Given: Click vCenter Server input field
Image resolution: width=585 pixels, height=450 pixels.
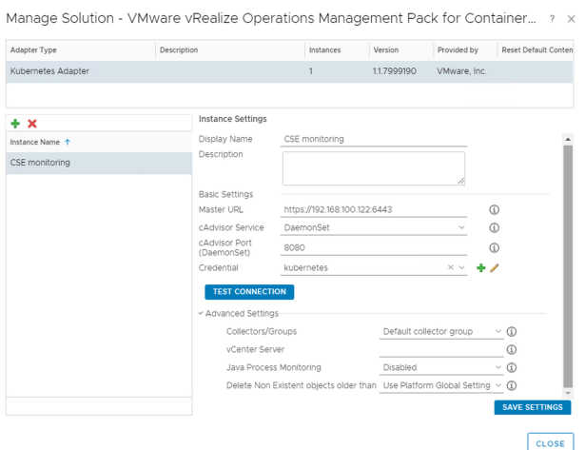Looking at the screenshot, I should point(441,349).
